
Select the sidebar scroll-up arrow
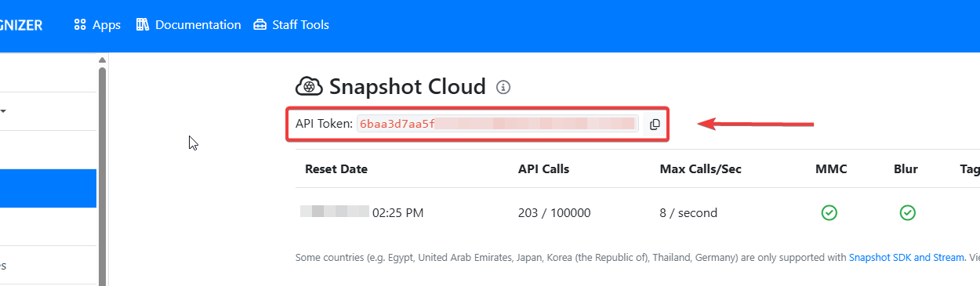pyautogui.click(x=102, y=60)
